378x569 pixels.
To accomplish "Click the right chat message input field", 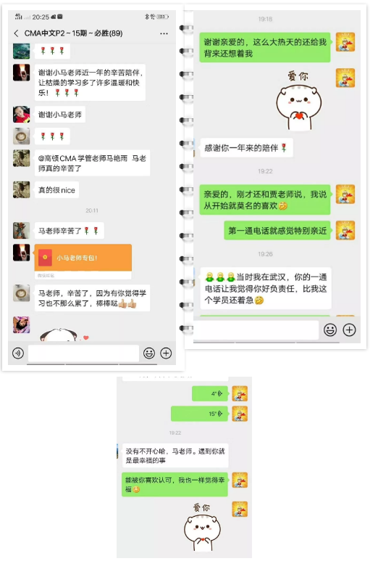I will (x=256, y=329).
